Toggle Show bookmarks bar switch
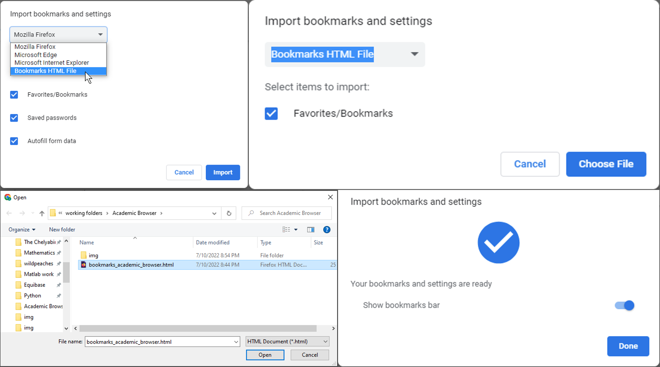The width and height of the screenshot is (660, 367). (625, 306)
